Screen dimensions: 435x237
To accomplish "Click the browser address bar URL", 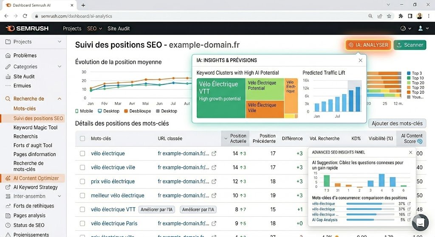I will (x=76, y=16).
